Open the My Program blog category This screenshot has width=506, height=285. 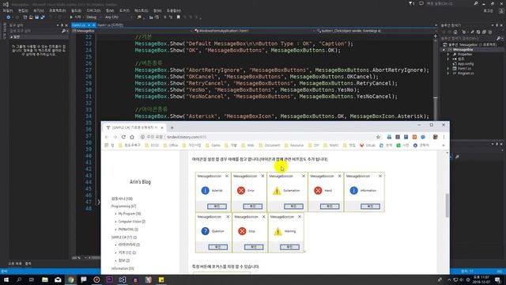130,214
